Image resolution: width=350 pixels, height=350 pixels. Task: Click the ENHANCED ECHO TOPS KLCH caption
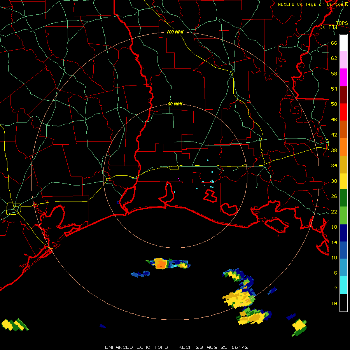tap(177, 347)
